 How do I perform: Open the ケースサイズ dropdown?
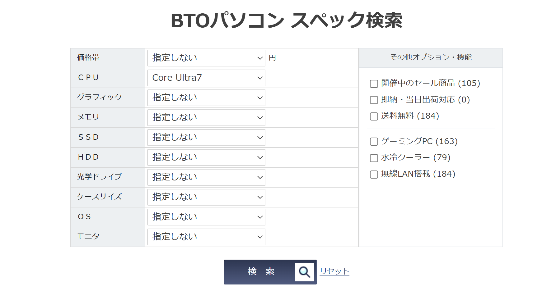(x=206, y=197)
